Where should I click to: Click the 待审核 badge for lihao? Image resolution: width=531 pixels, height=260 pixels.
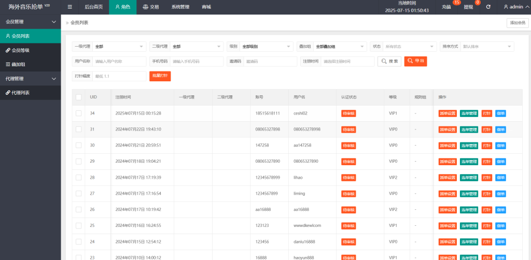tap(348, 178)
